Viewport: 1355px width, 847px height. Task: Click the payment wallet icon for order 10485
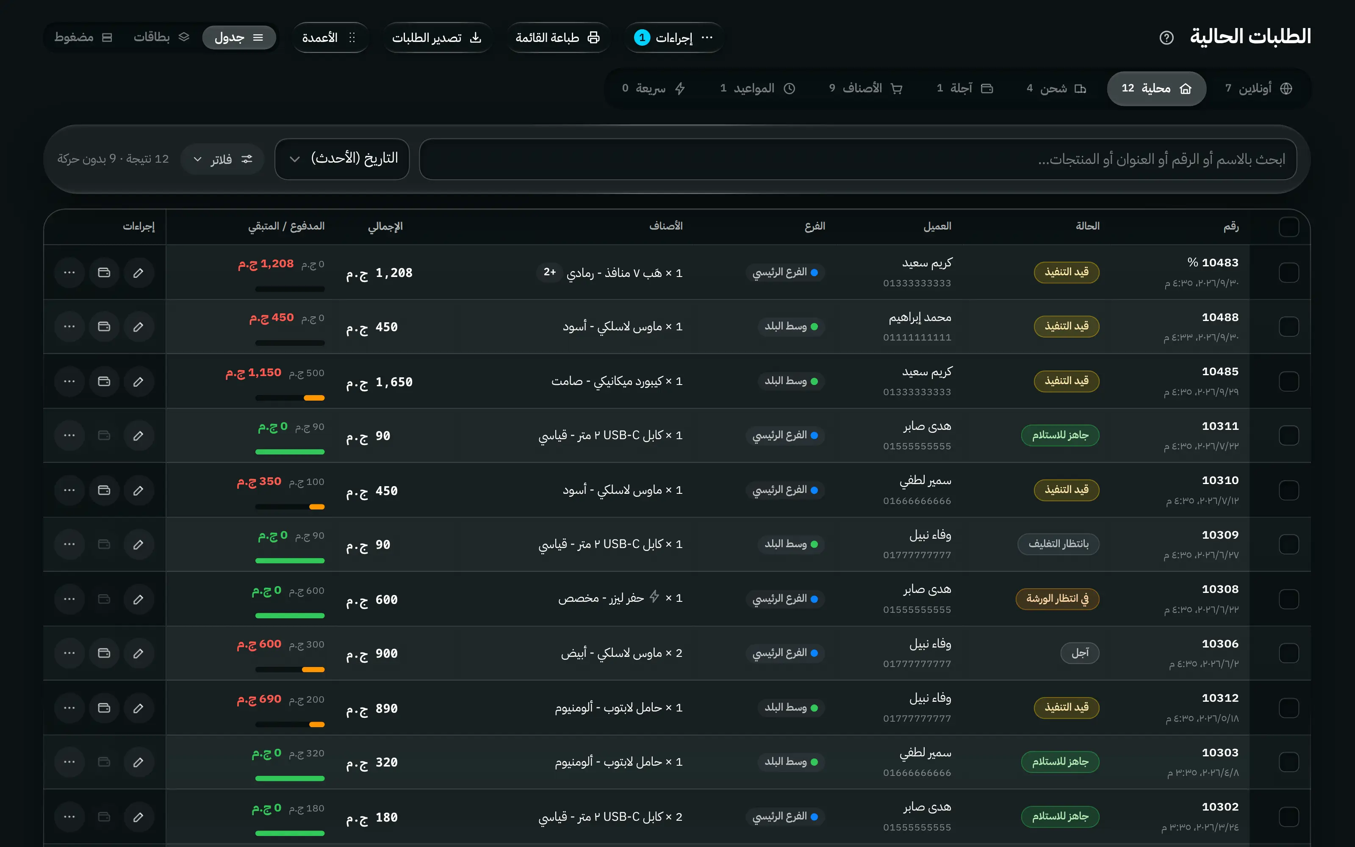pyautogui.click(x=104, y=382)
